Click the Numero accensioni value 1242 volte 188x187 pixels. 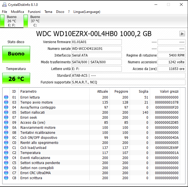pos(172,62)
